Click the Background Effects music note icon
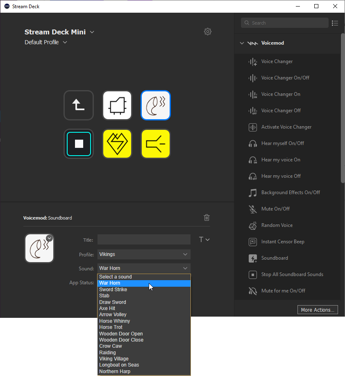 [x=253, y=193]
